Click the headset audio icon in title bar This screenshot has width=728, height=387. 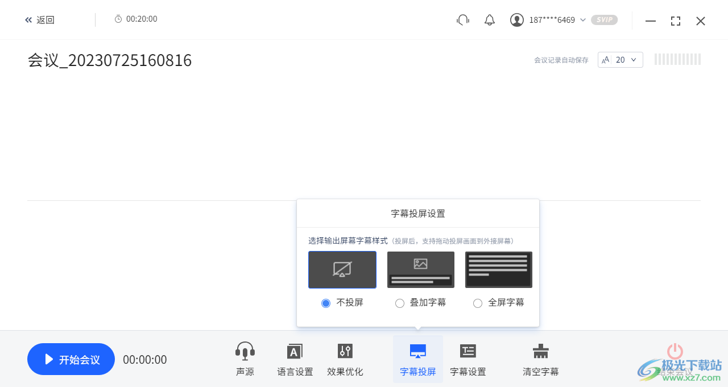pos(462,19)
